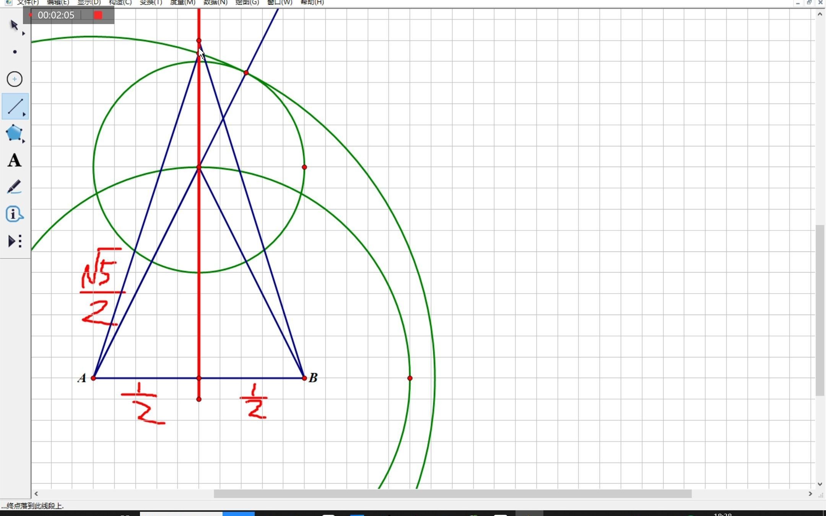Image resolution: width=826 pixels, height=516 pixels.
Task: Click the recording timer 00:02:05
Action: tap(56, 15)
